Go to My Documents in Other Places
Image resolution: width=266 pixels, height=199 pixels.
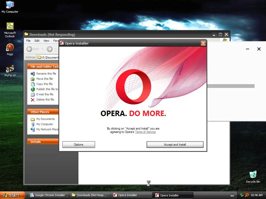(45, 119)
